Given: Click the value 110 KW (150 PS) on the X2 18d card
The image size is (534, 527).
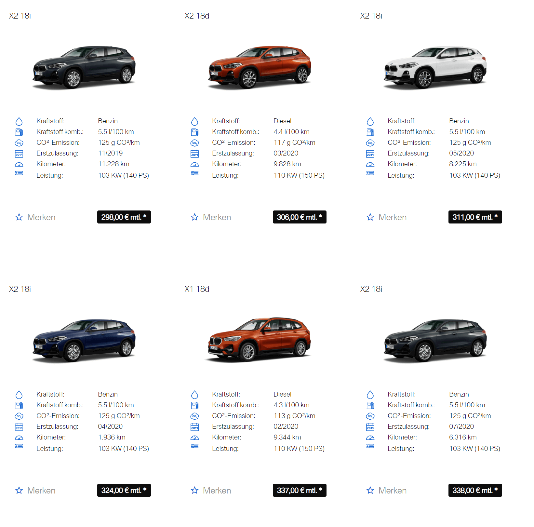Looking at the screenshot, I should point(299,175).
